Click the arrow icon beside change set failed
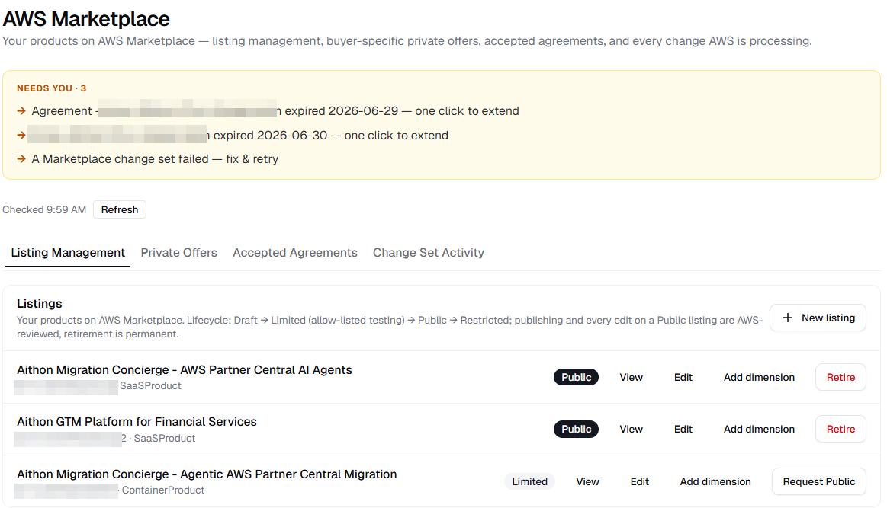The image size is (887, 508). pyautogui.click(x=21, y=159)
